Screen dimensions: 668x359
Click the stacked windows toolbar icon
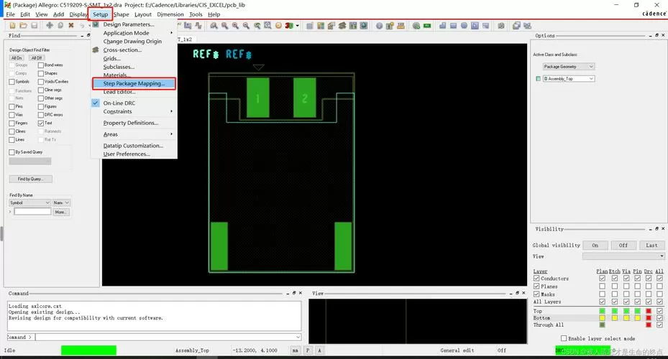tap(516, 26)
